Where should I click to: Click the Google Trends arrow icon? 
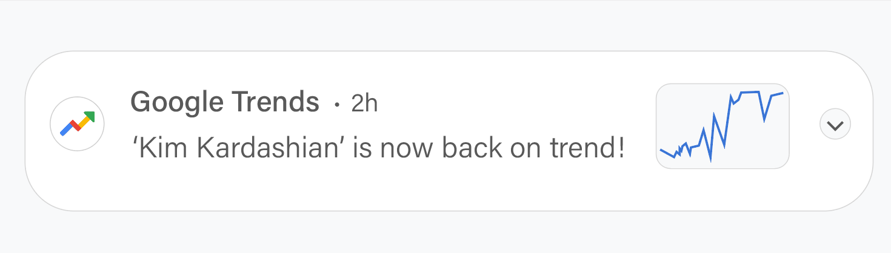tap(78, 124)
